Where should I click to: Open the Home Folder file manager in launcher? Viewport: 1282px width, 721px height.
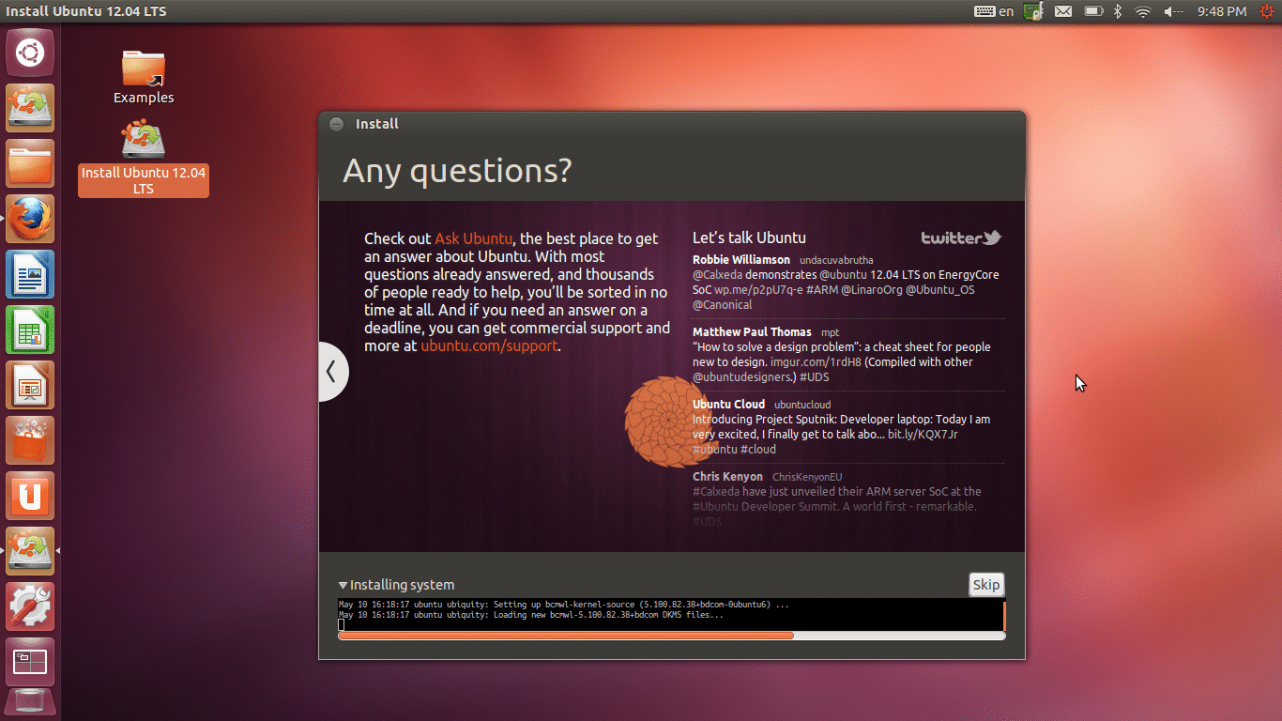(x=31, y=163)
